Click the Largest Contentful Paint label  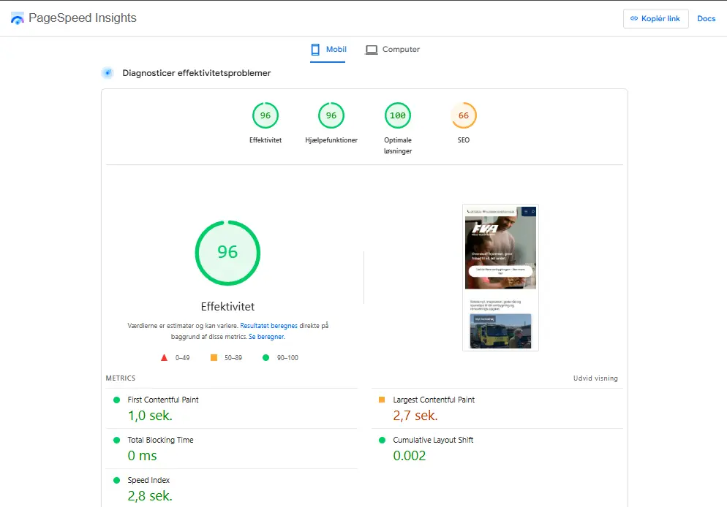point(434,400)
